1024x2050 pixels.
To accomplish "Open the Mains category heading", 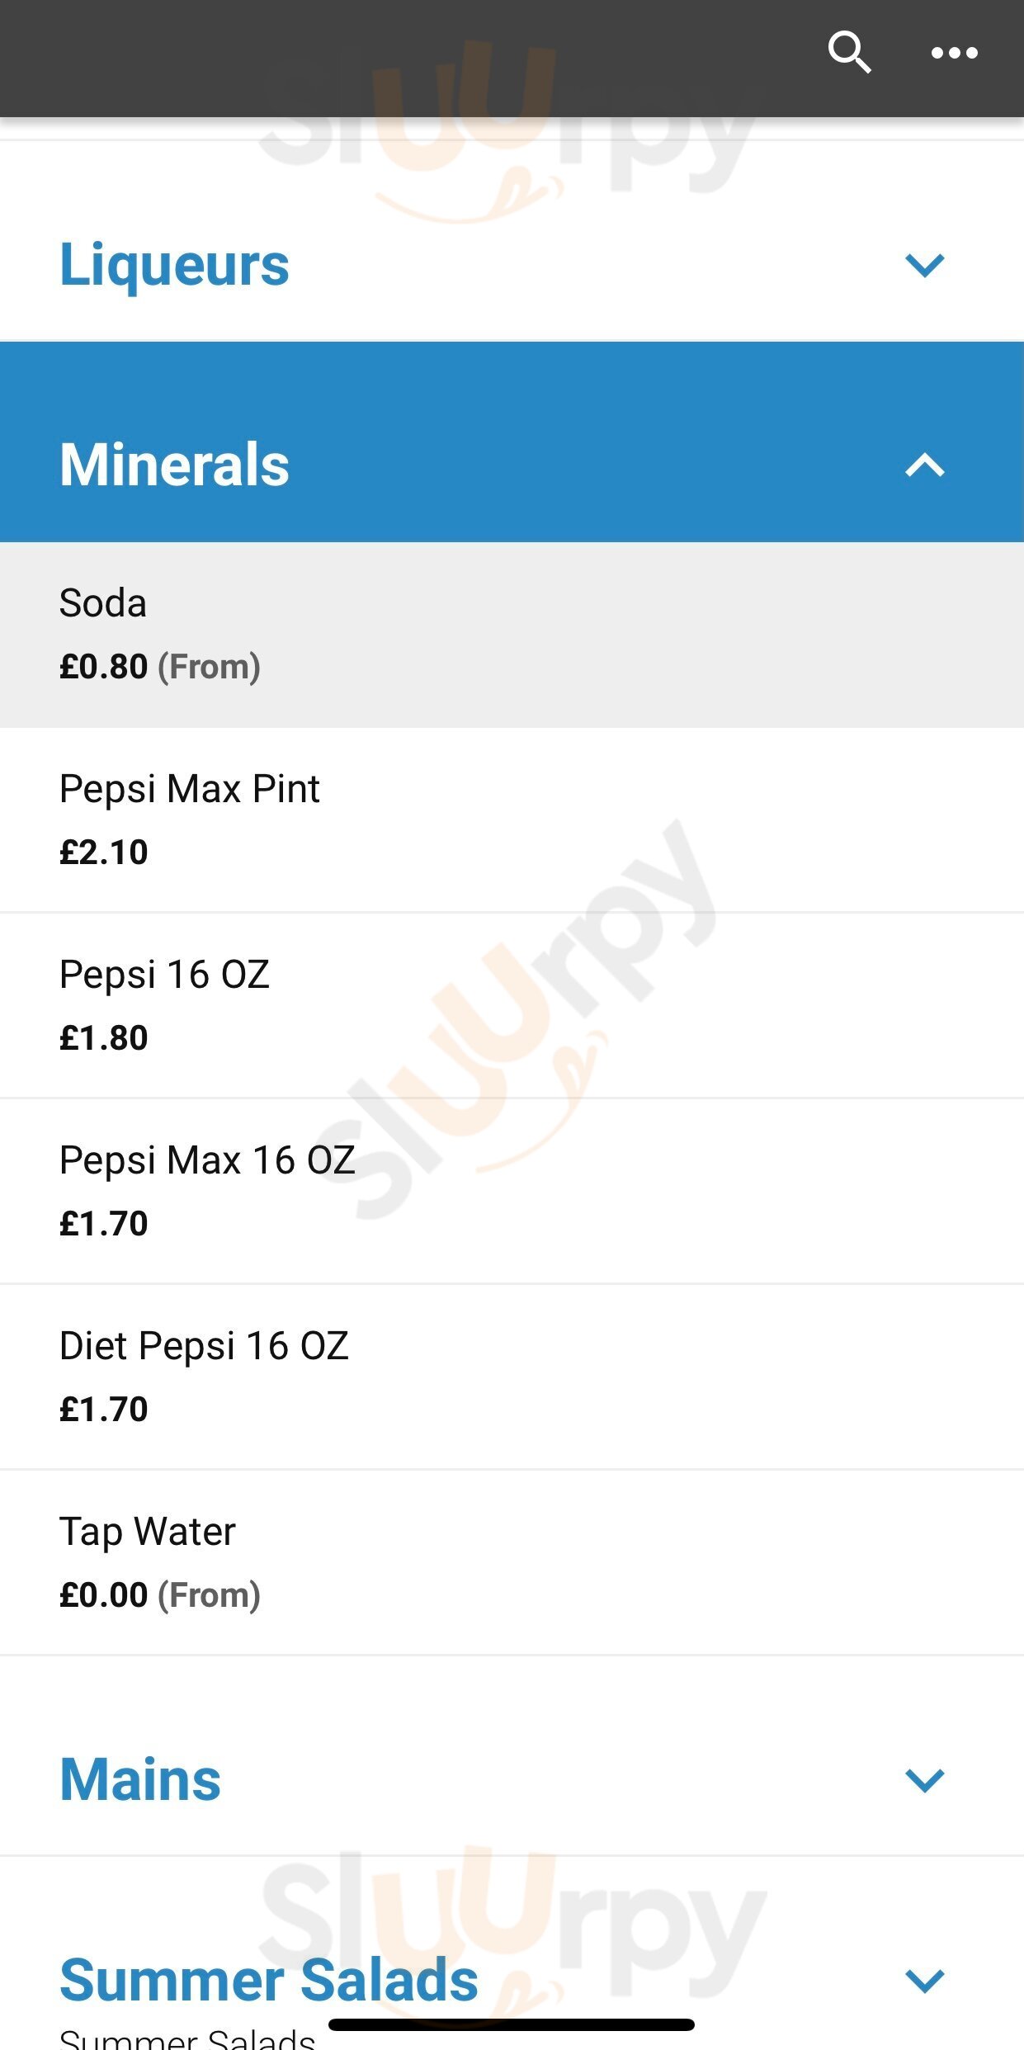I will pyautogui.click(x=140, y=1780).
